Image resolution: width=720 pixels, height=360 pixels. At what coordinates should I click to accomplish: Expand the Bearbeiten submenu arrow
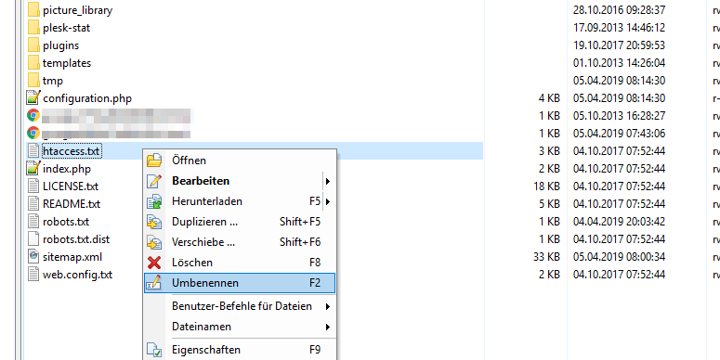[327, 182]
